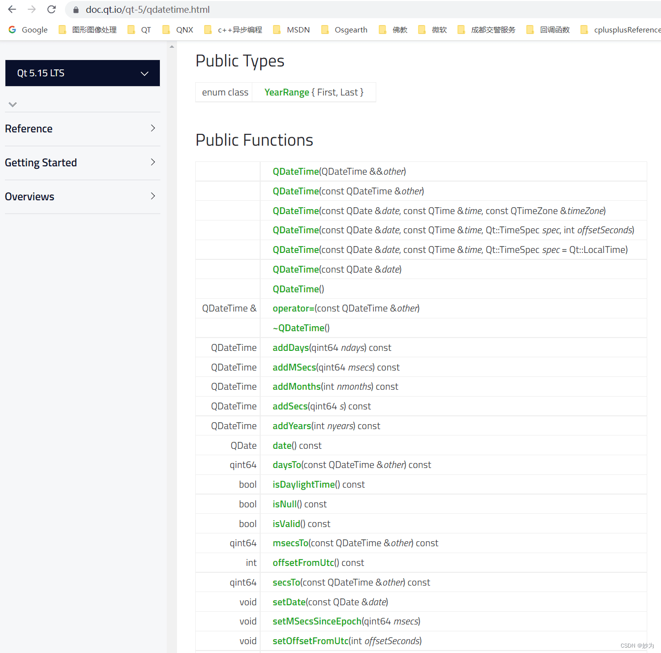Follow the isDaylightTime function link

tap(303, 485)
